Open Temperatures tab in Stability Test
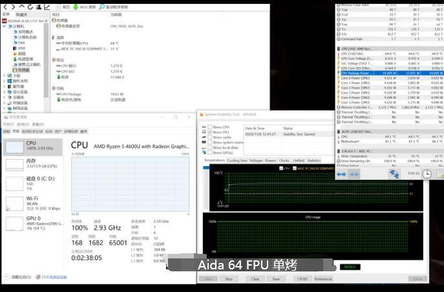Viewport: 444px width, 292px height. click(215, 160)
